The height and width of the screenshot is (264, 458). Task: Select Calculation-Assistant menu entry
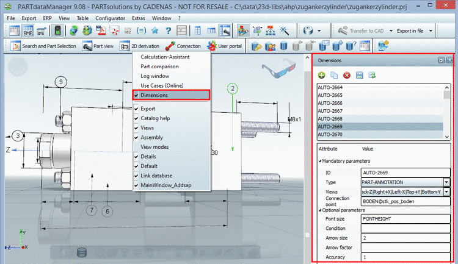coord(171,57)
